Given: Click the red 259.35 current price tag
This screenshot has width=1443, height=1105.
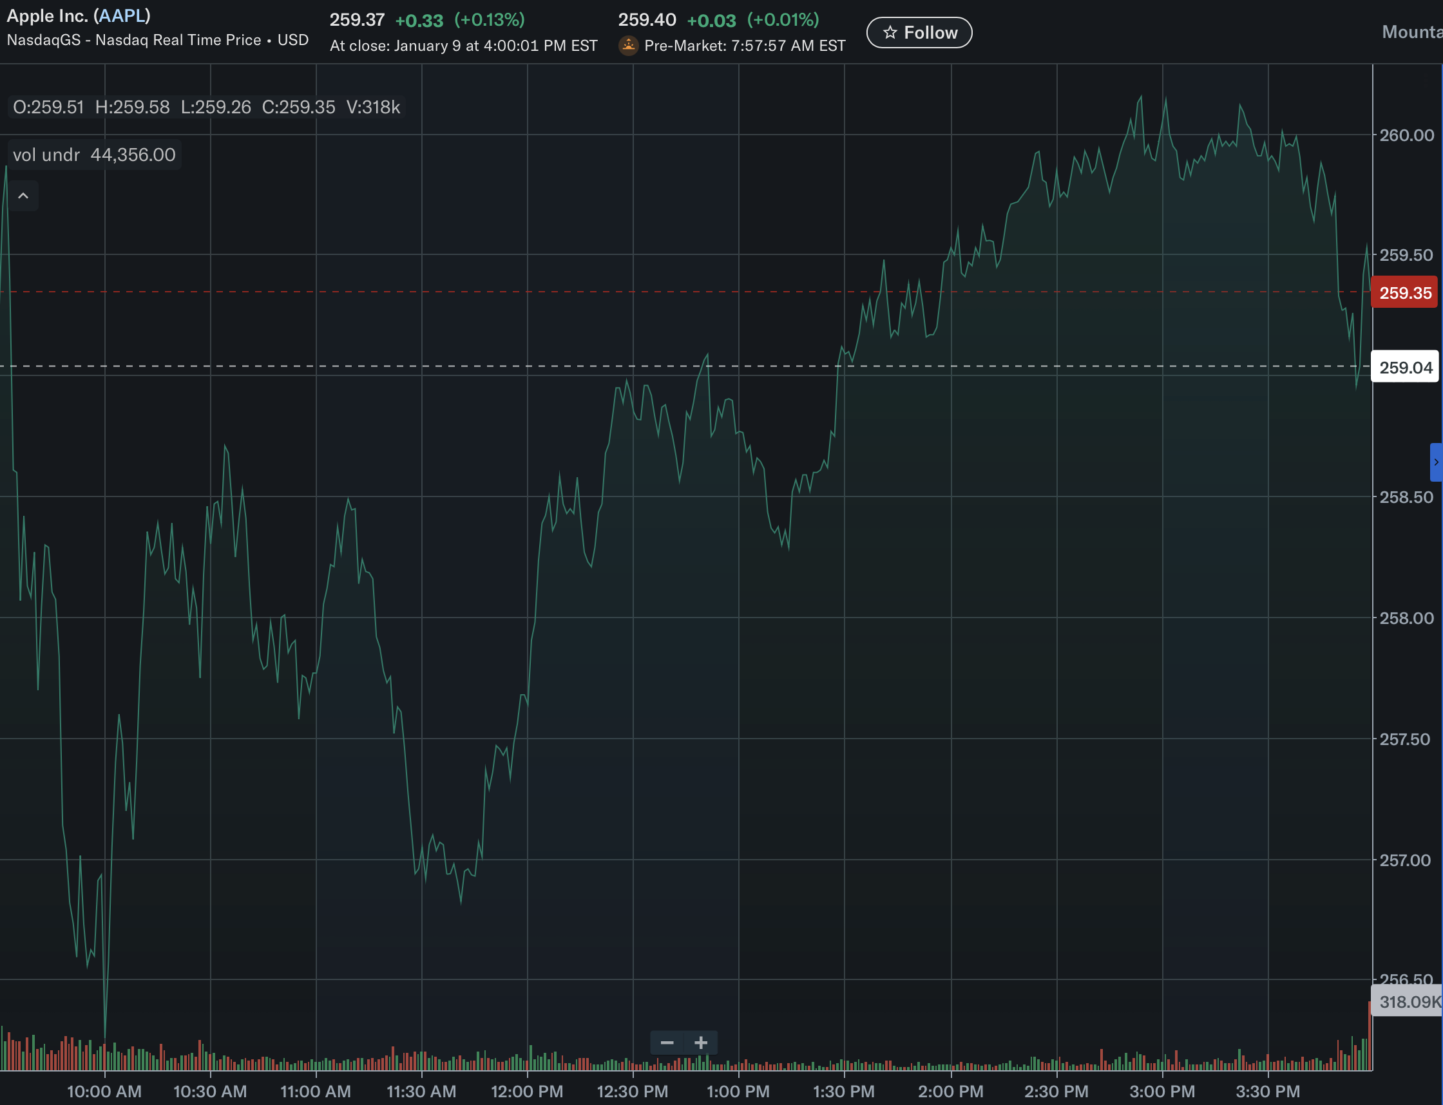Looking at the screenshot, I should (x=1405, y=293).
